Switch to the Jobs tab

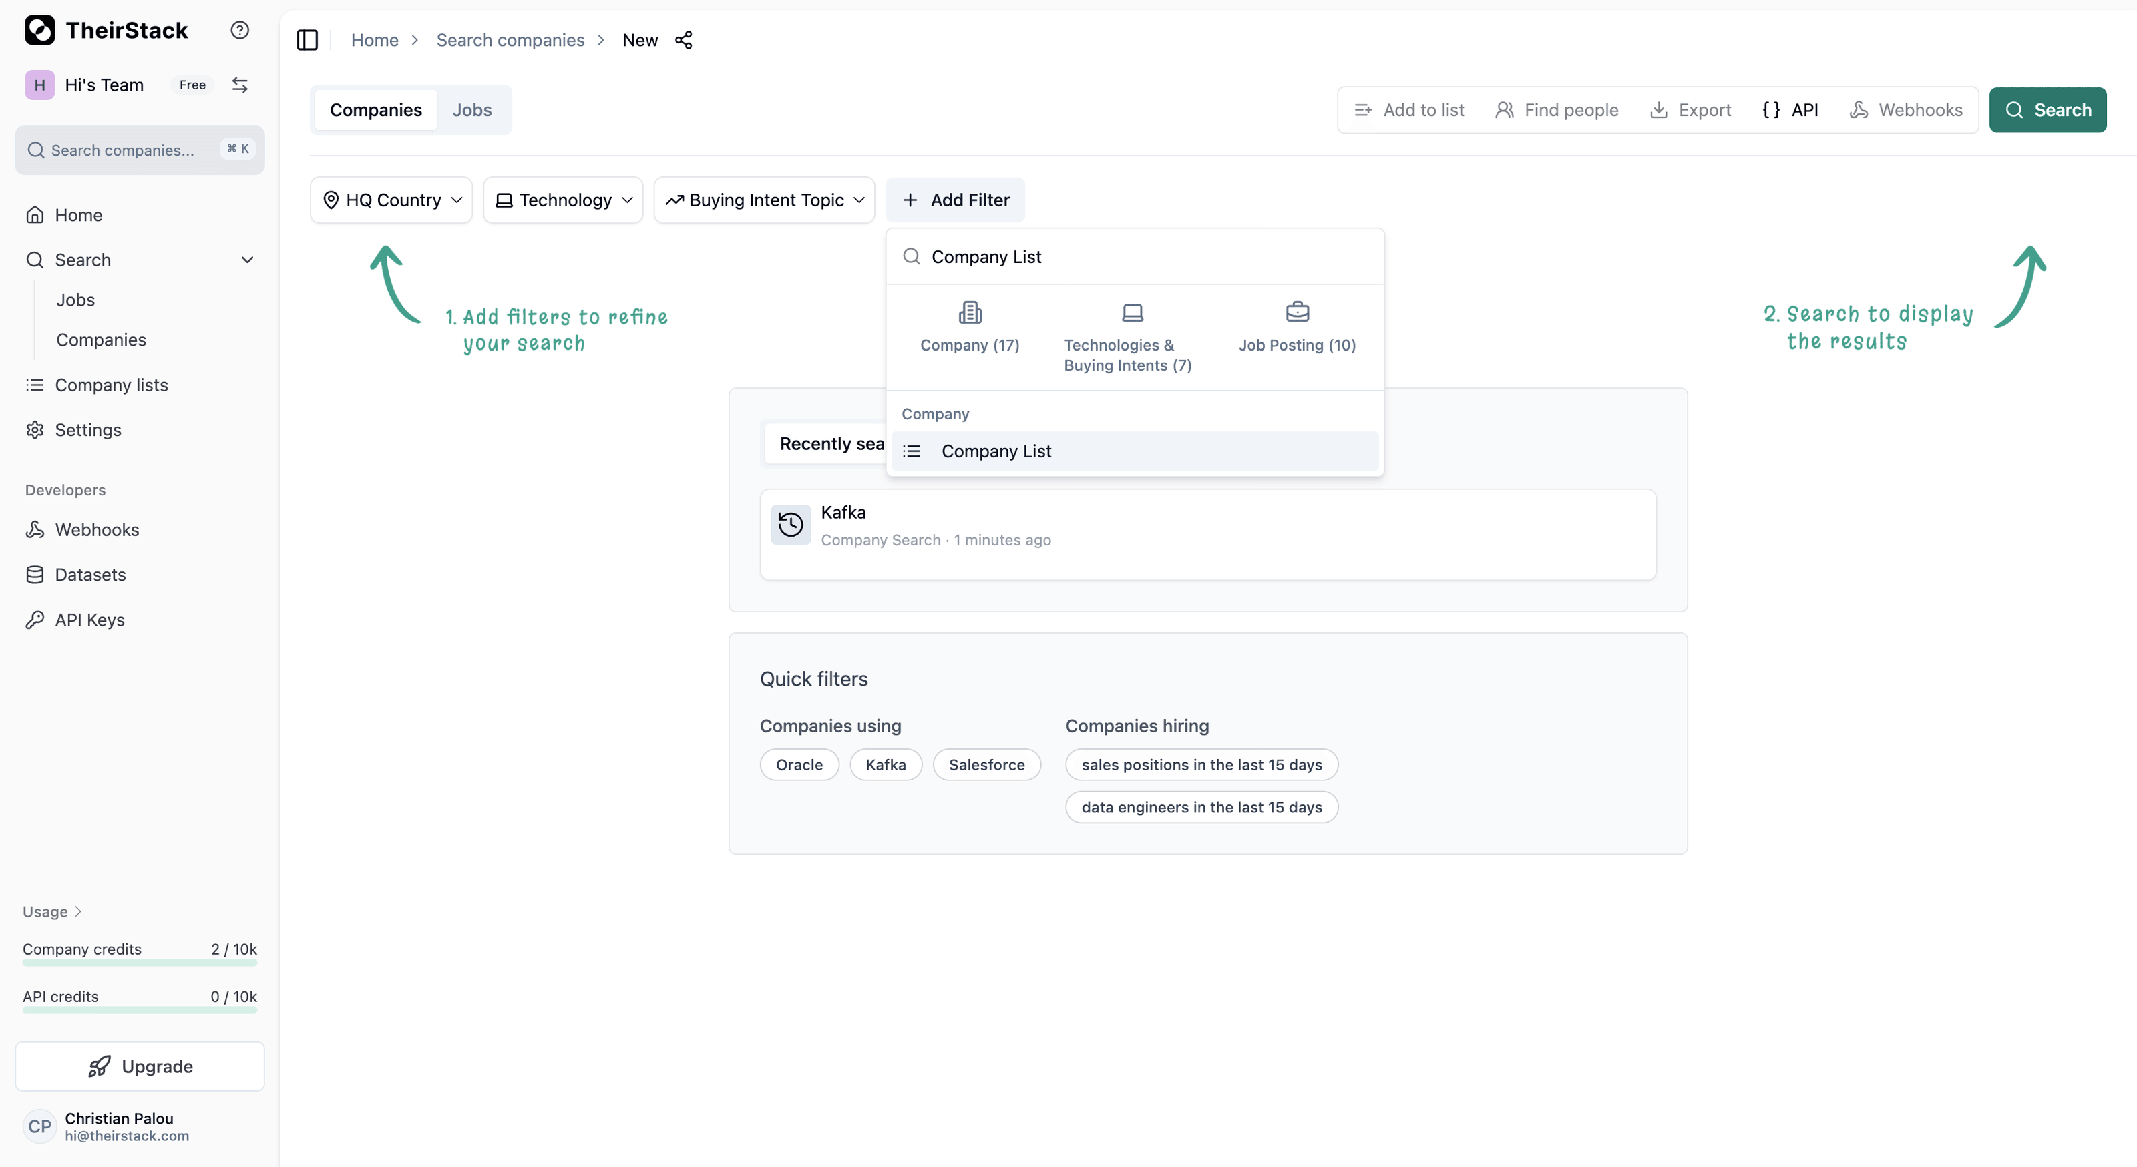[x=471, y=109]
